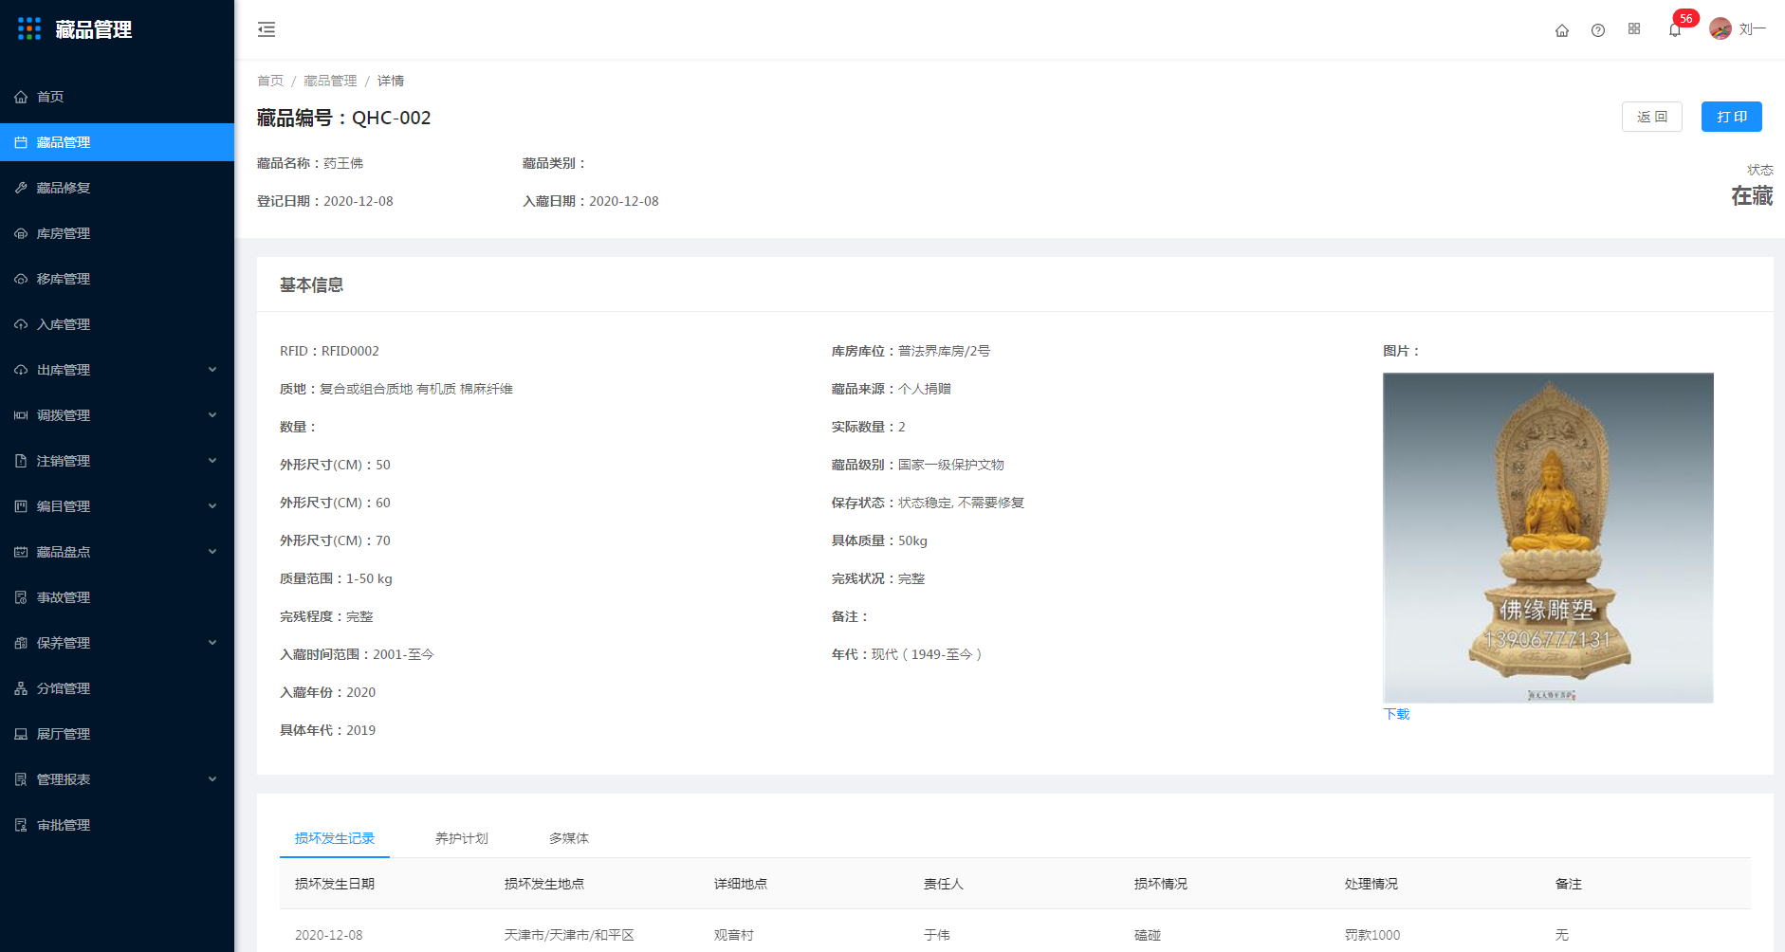Collapse the sidebar menu toggle icon
Viewport: 1785px width, 952px height.
(x=267, y=29)
